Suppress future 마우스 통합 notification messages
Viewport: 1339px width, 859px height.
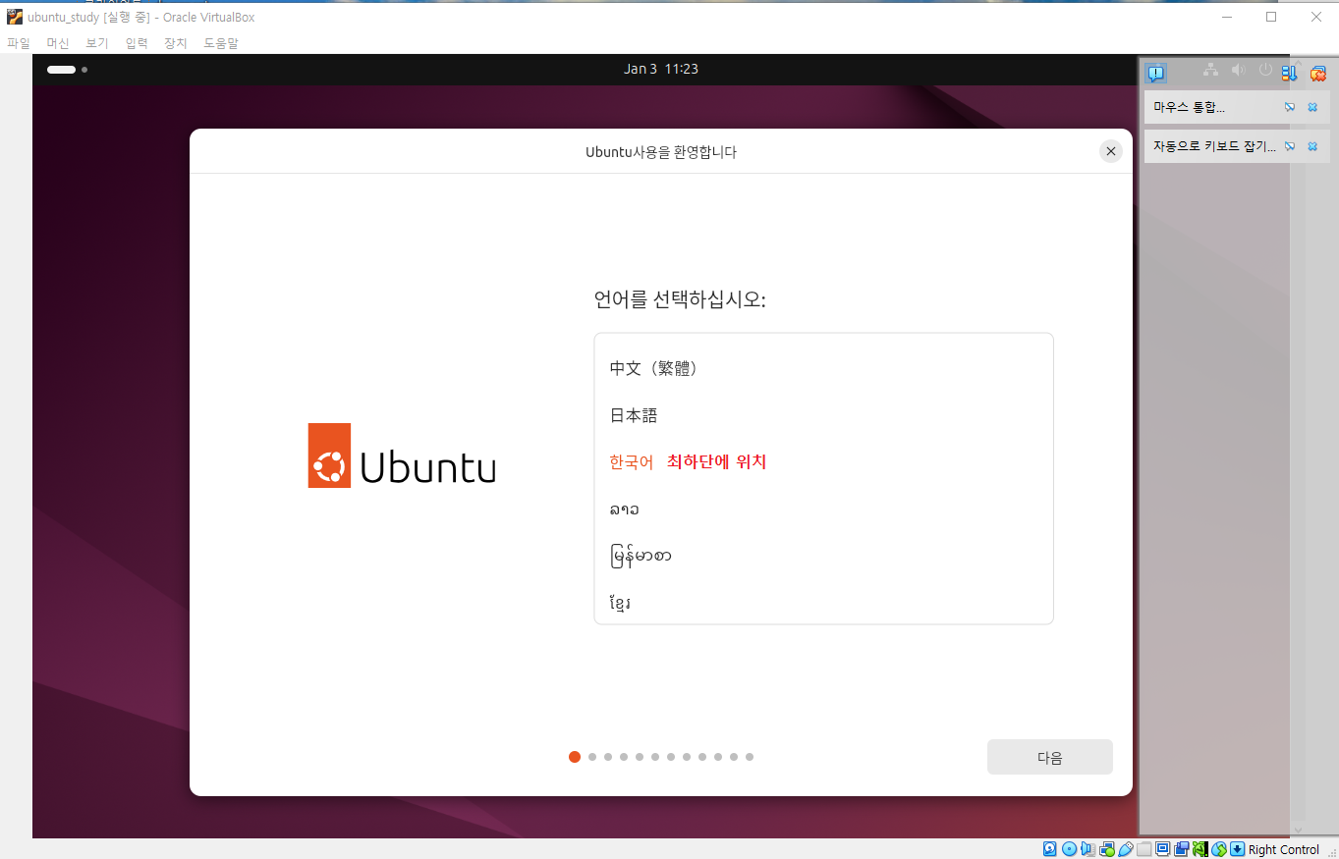click(1290, 107)
